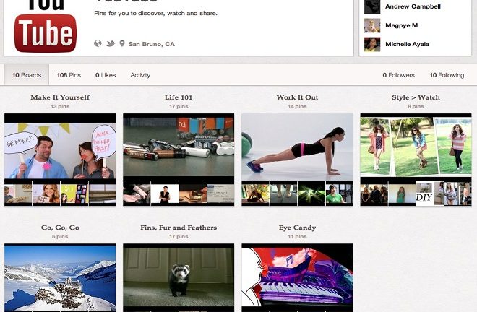477x312 pixels.
Task: Click the 13 pins count under Make It Yourself
Action: click(x=60, y=106)
